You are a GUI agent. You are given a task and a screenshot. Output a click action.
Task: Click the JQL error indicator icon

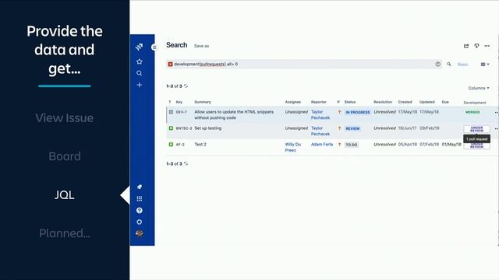[170, 64]
